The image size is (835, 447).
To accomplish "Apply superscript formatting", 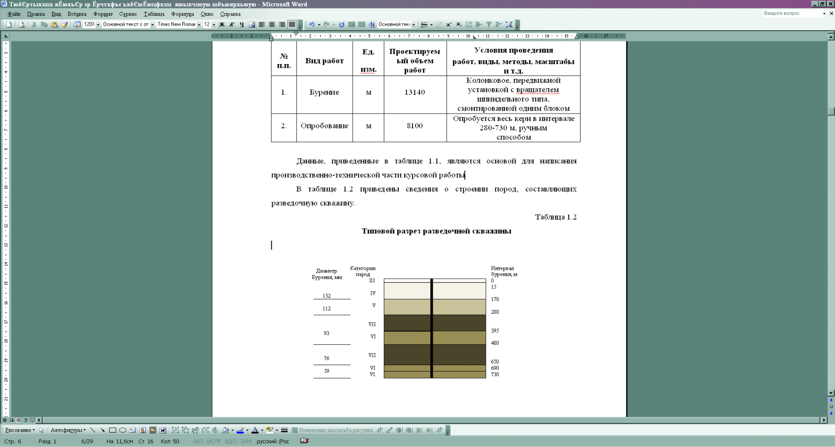I will pos(449,24).
